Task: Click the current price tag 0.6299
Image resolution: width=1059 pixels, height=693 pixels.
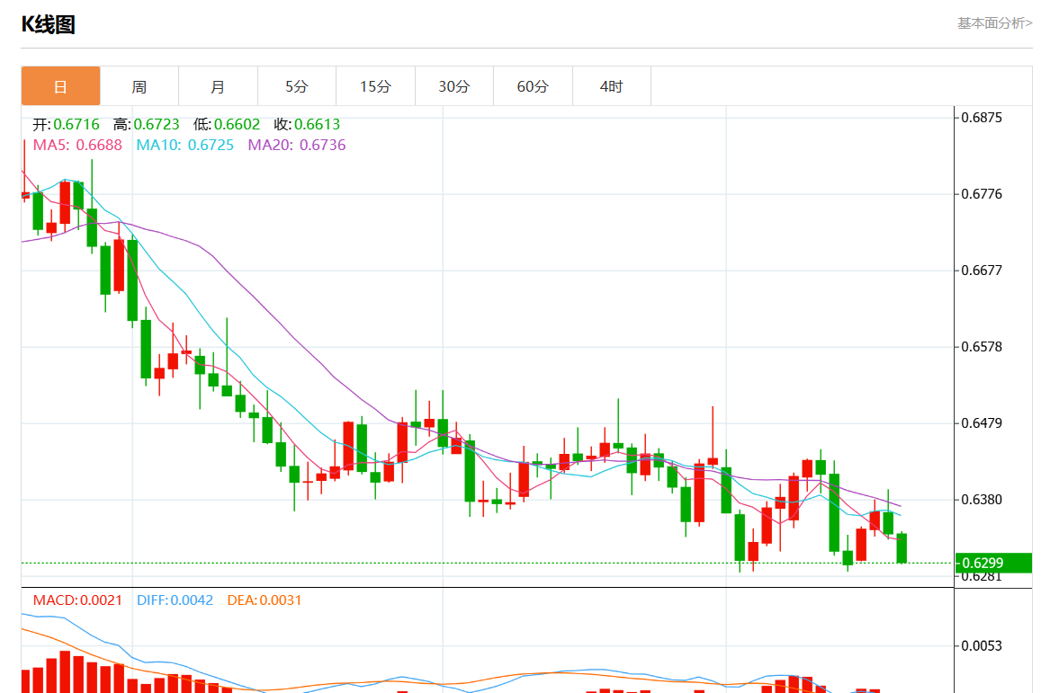Action: pyautogui.click(x=993, y=563)
